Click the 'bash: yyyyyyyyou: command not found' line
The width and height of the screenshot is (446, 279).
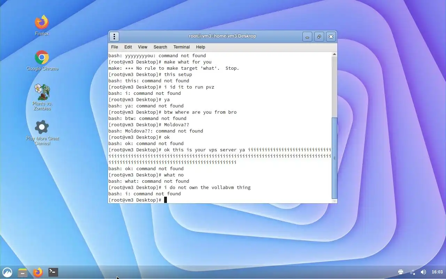click(157, 56)
